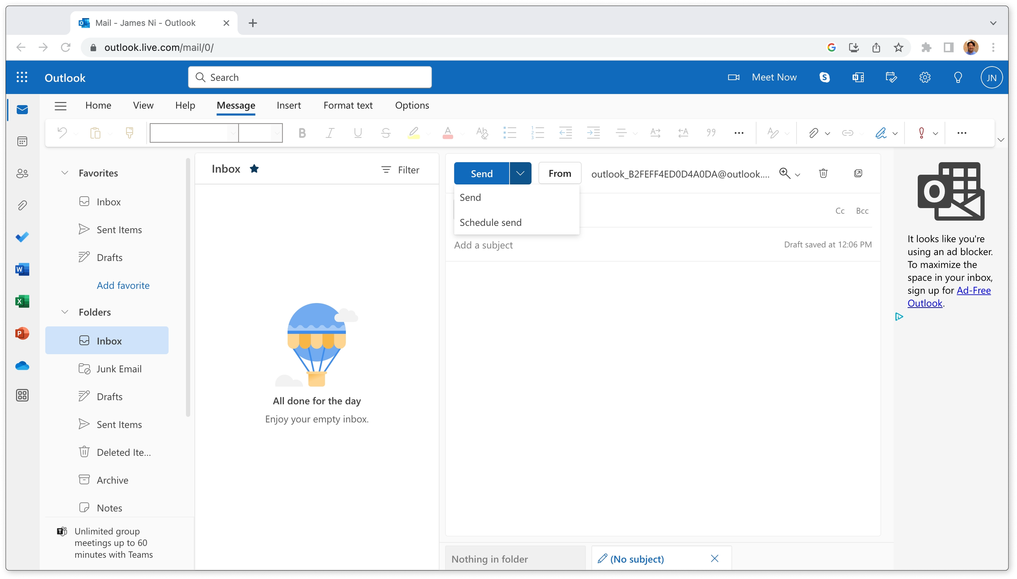This screenshot has width=1017, height=579.
Task: Switch to the Format text tab
Action: [348, 105]
